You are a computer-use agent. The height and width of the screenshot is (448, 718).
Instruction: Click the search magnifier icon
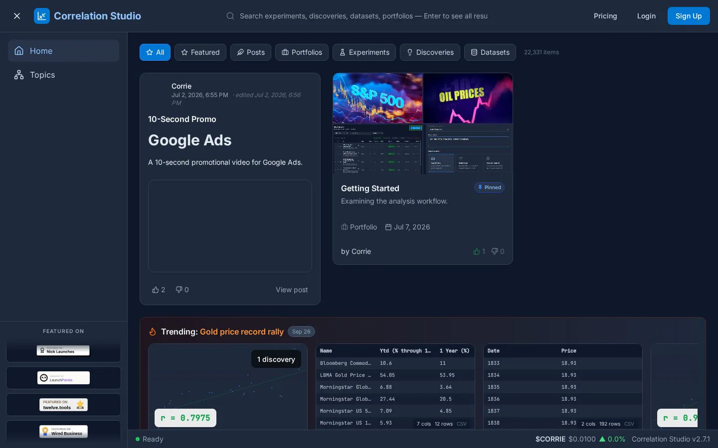[230, 16]
